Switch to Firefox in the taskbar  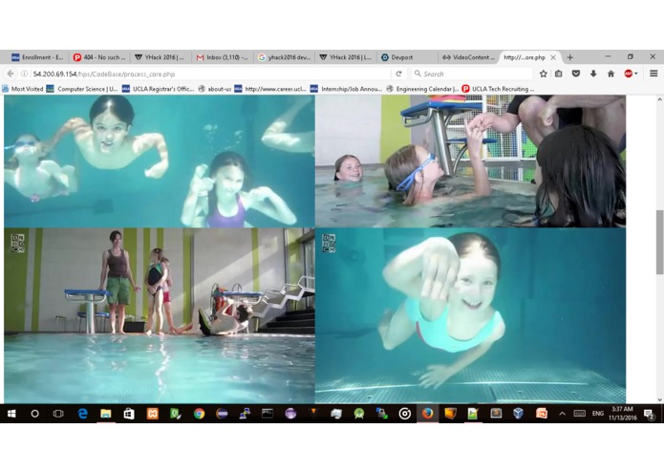tap(427, 414)
